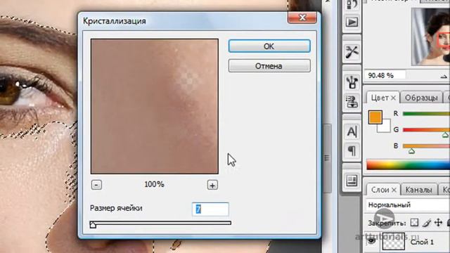Switch to the Слои tab

(380, 190)
